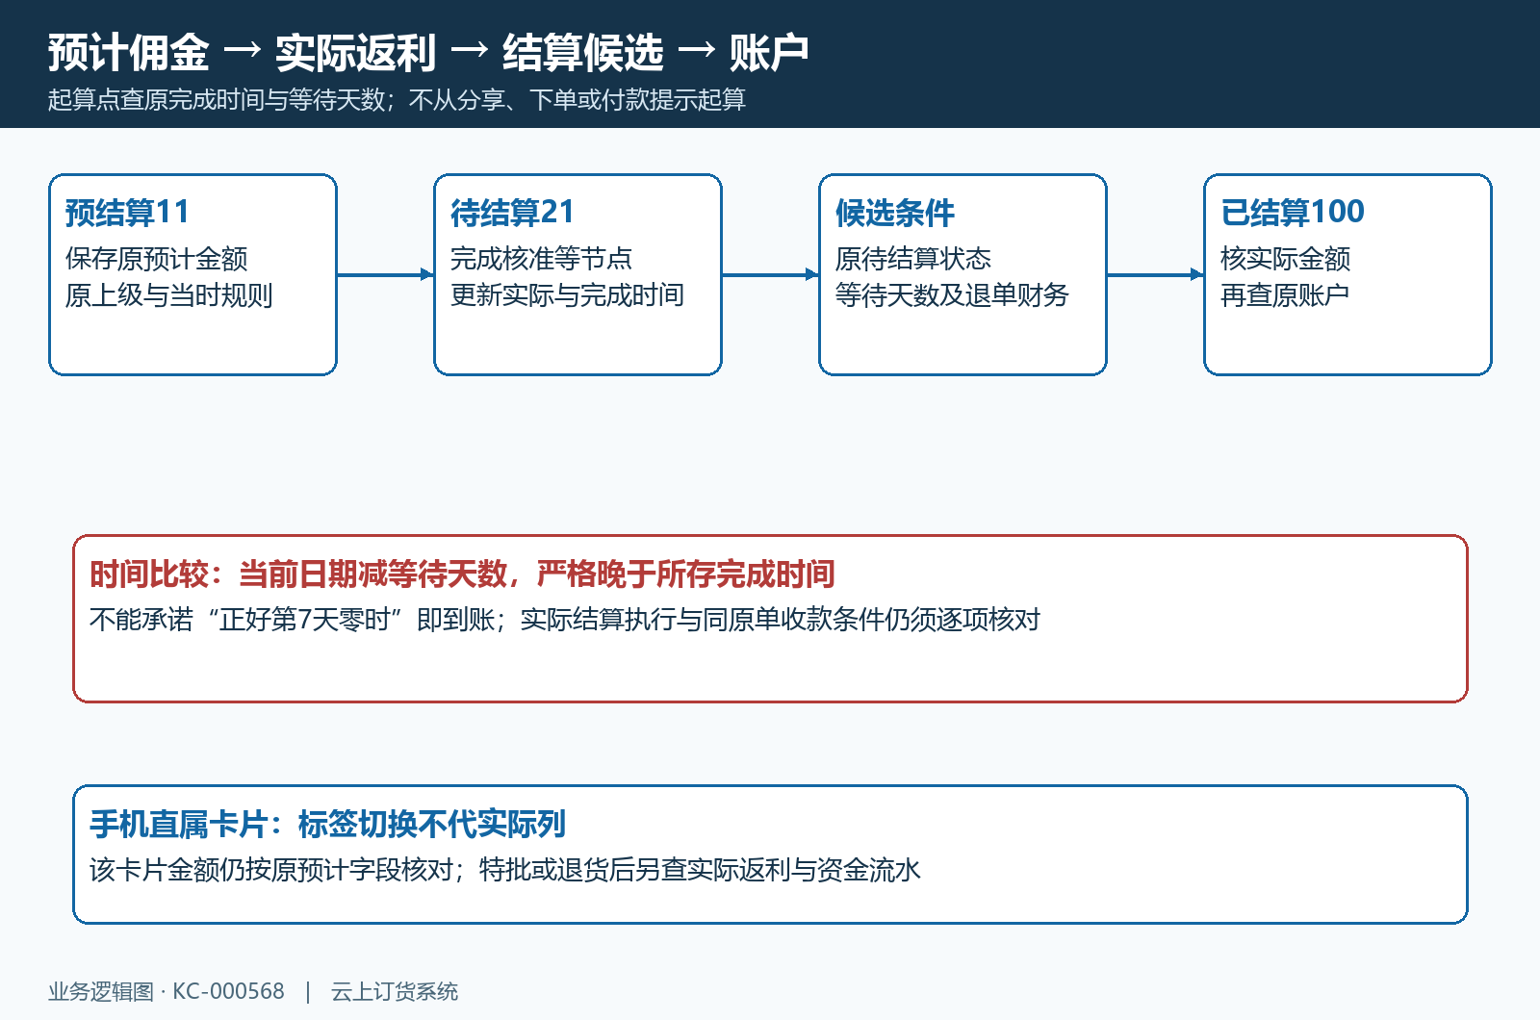Select the 待结算21 card heading
Viewport: 1540px width, 1020px height.
[x=512, y=212]
